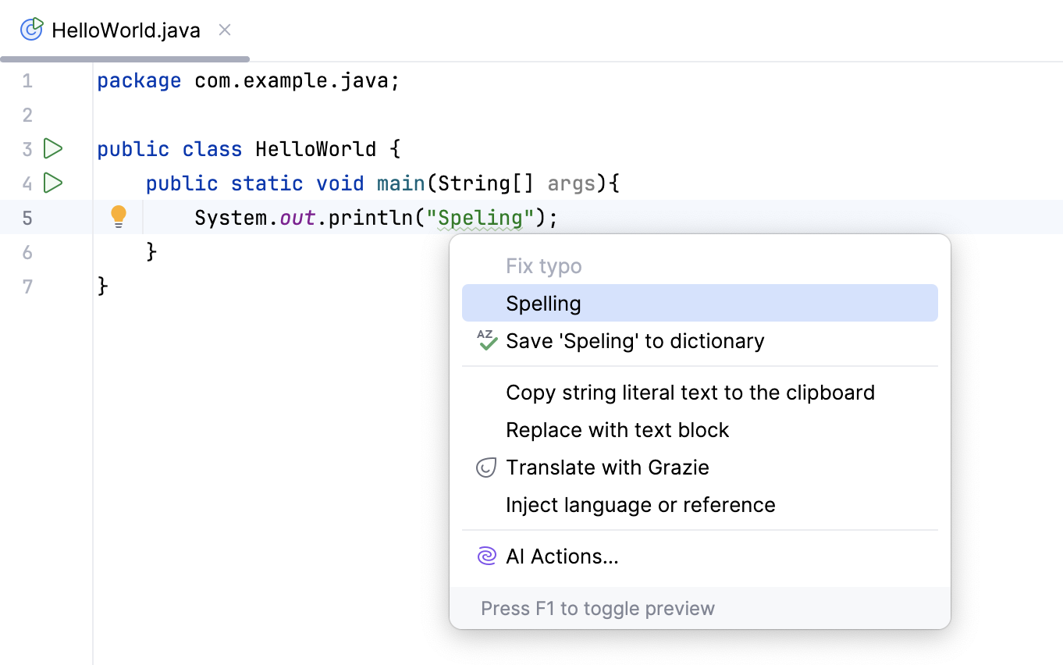
Task: Click the gray progress bar under the tab
Action: point(125,59)
